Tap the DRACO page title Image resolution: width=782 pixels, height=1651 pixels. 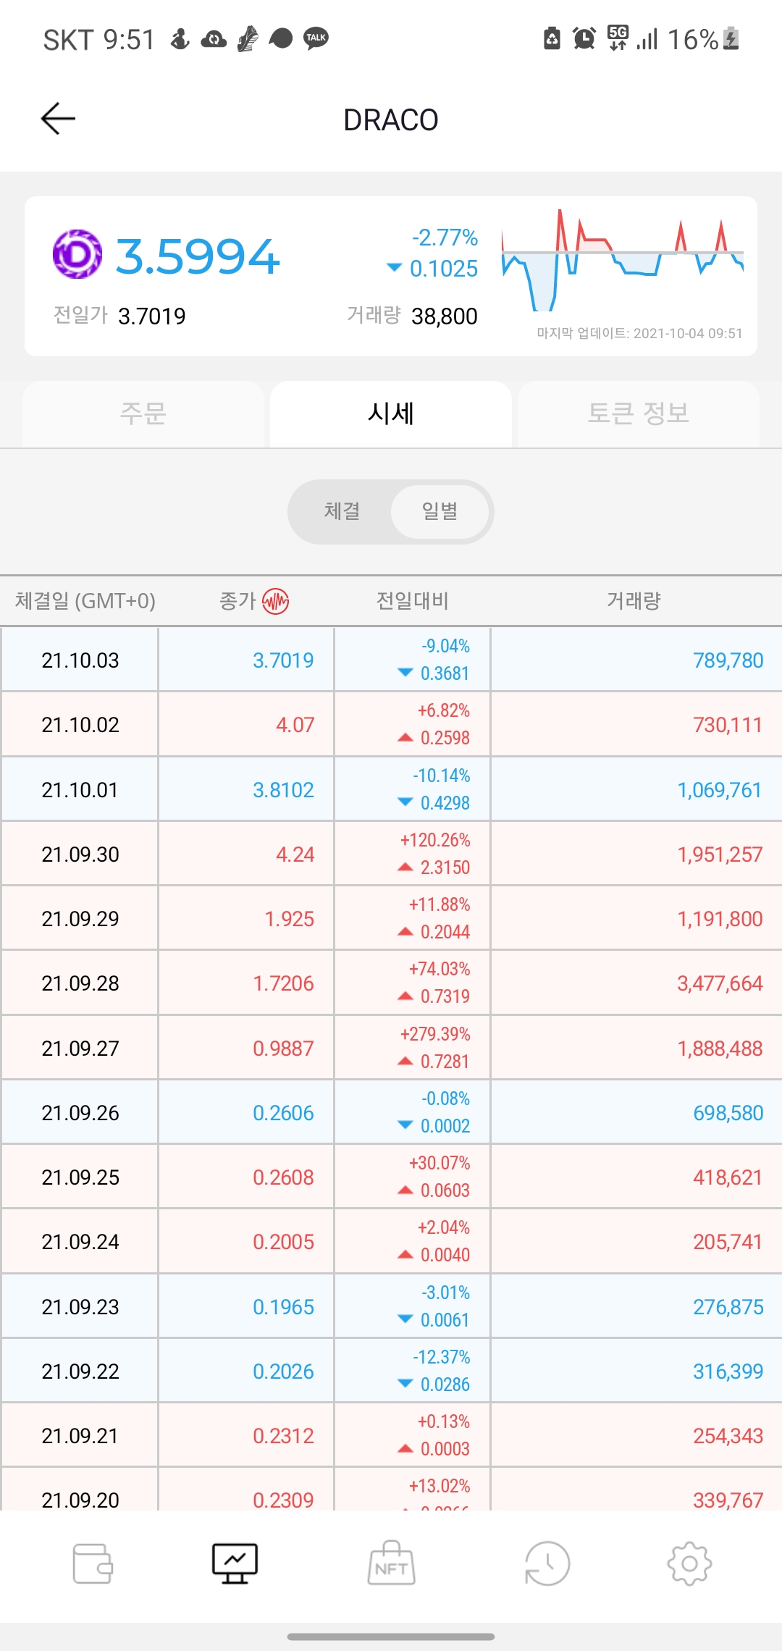tap(391, 120)
